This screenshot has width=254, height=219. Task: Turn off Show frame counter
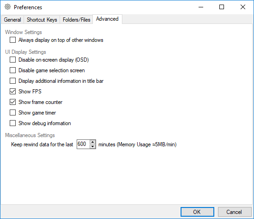12,102
